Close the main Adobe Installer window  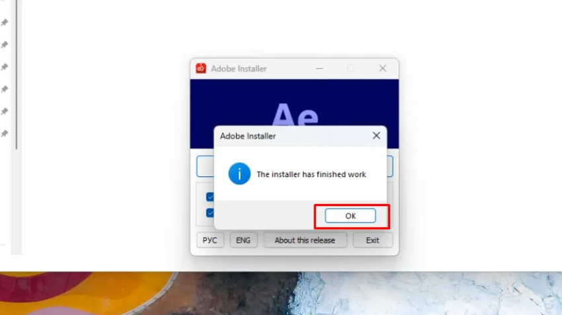(x=382, y=68)
